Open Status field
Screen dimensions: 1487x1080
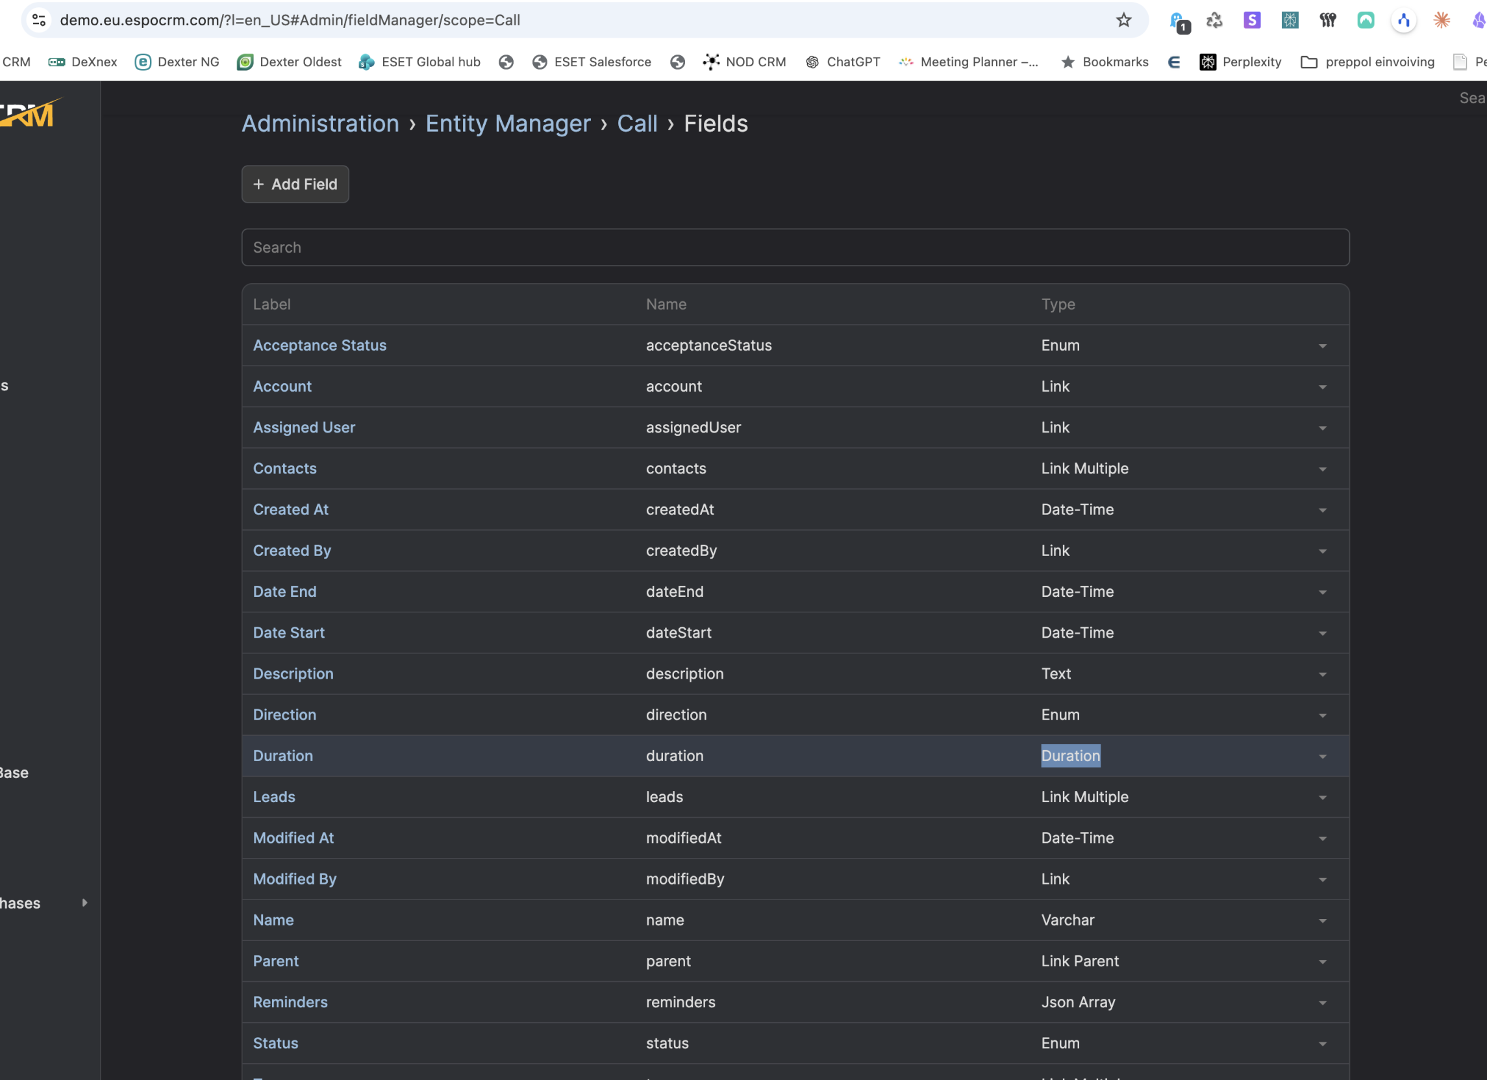pos(275,1043)
